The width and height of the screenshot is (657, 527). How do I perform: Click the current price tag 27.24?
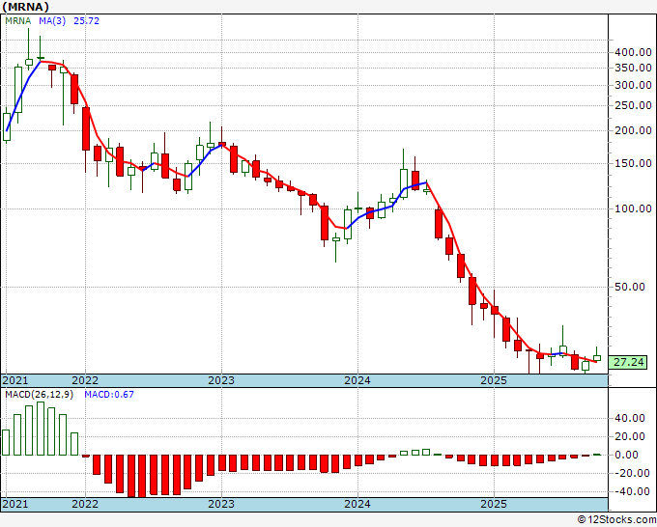coord(627,362)
